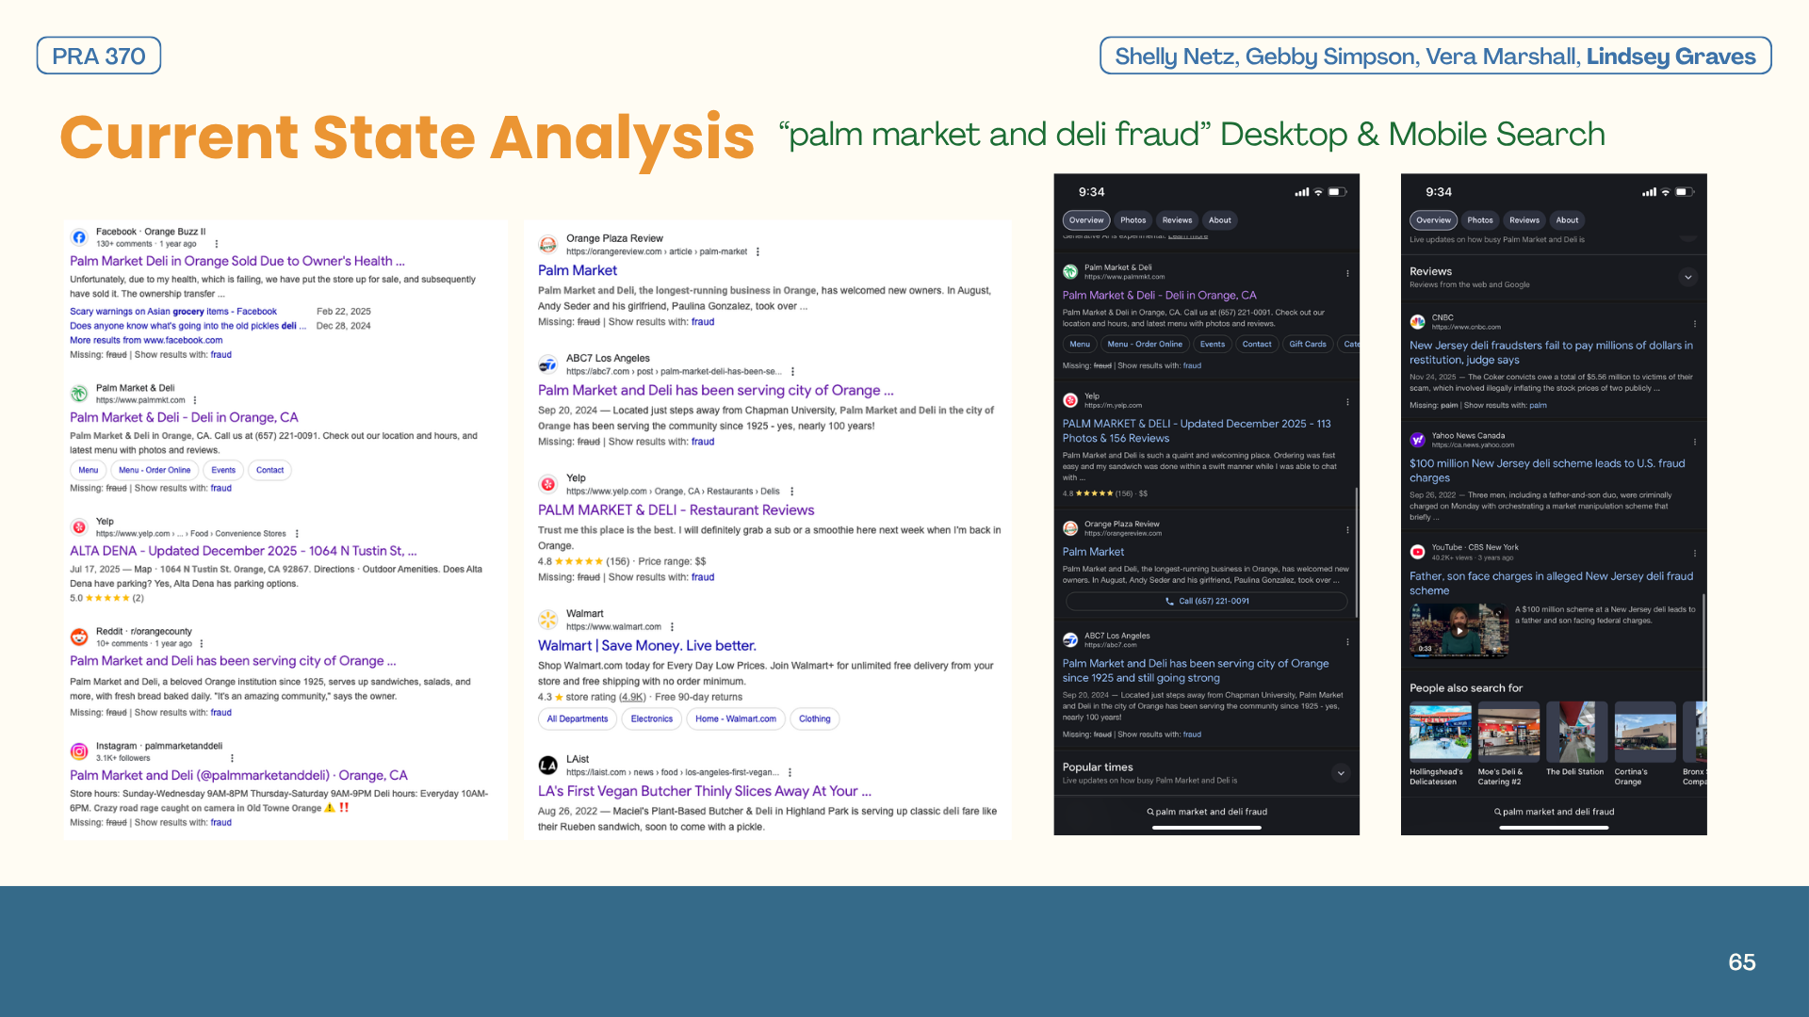
Task: Open the three-dot menu on the phone palmmkt.com result
Action: [x=1347, y=273]
